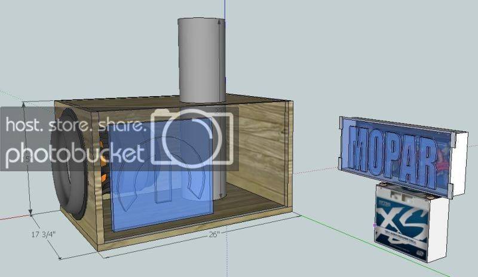This screenshot has height=277, width=478.
Task: Select the 17 3/4" depth dimension label
Action: (x=44, y=235)
